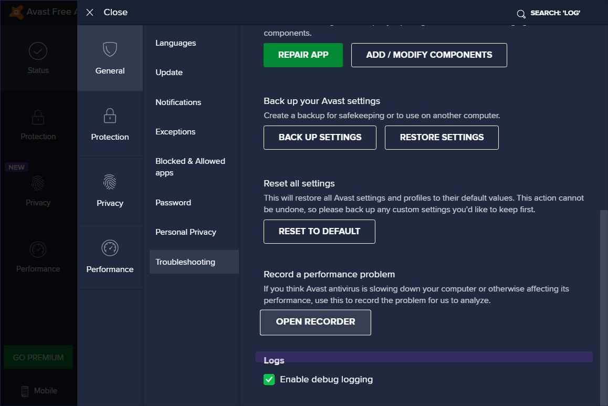Click the dimmed Privacy fingerprint in main sidebar
Screen dimensions: 608x406
(x=38, y=183)
